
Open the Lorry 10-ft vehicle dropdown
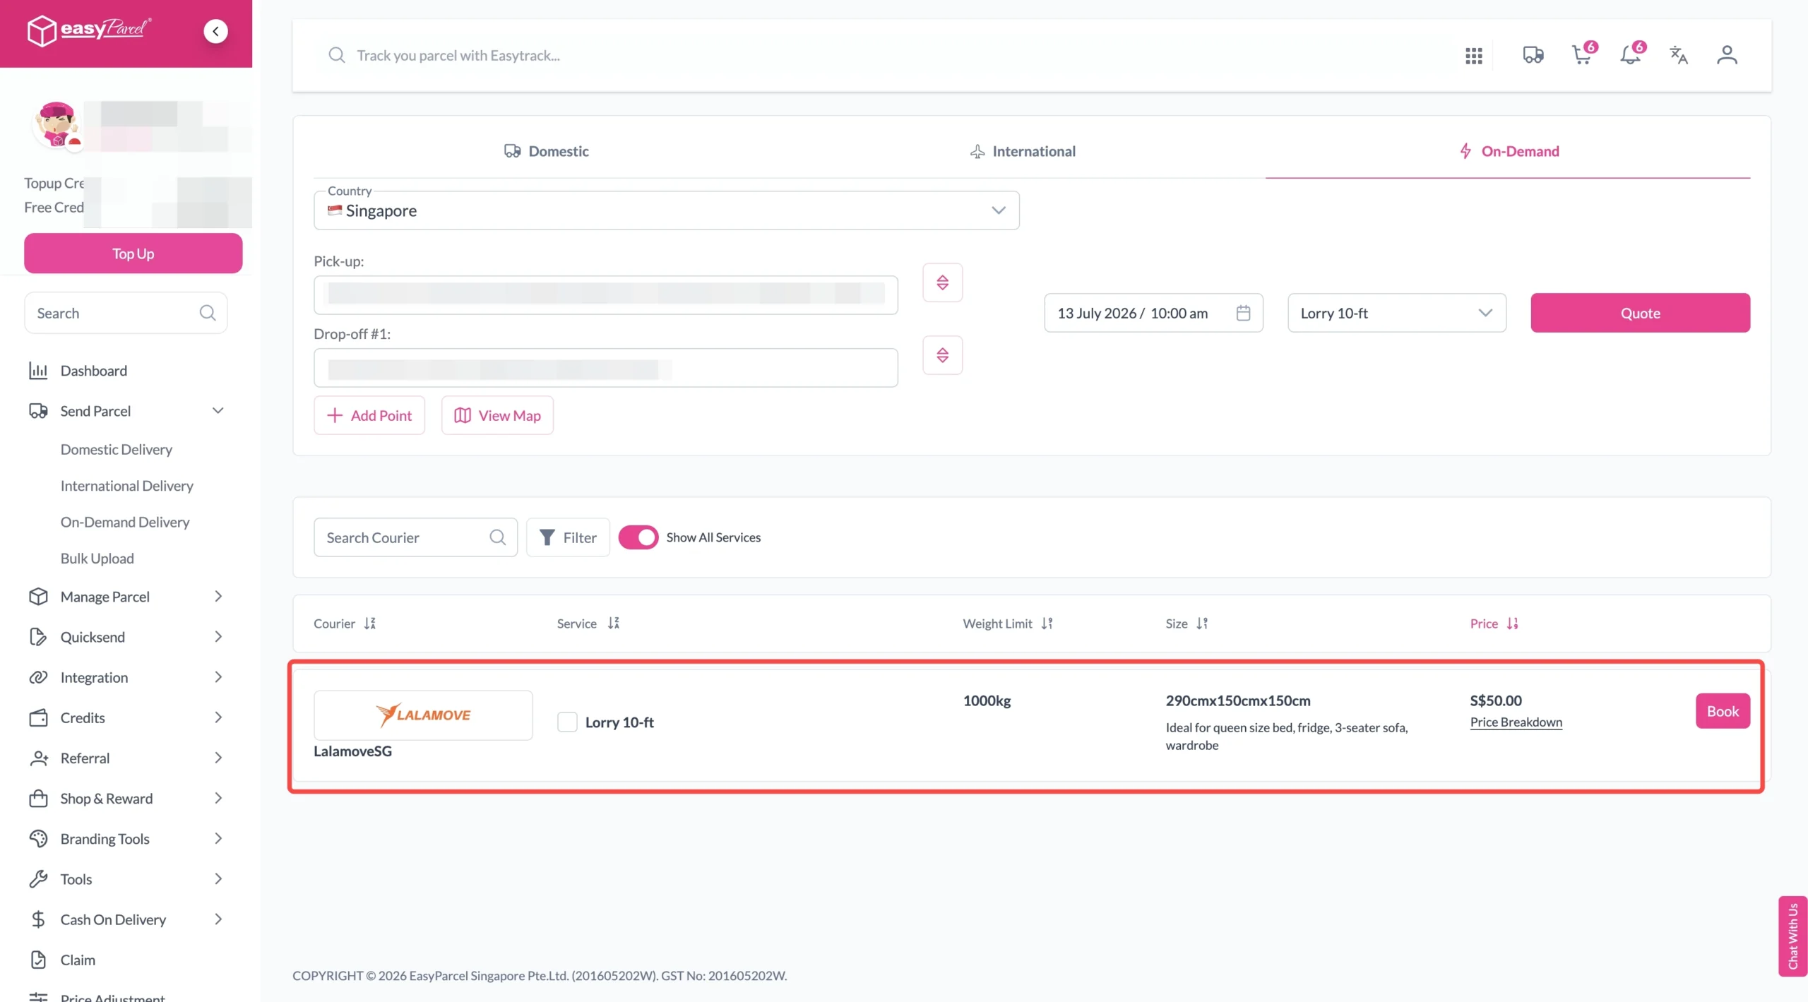tap(1396, 313)
